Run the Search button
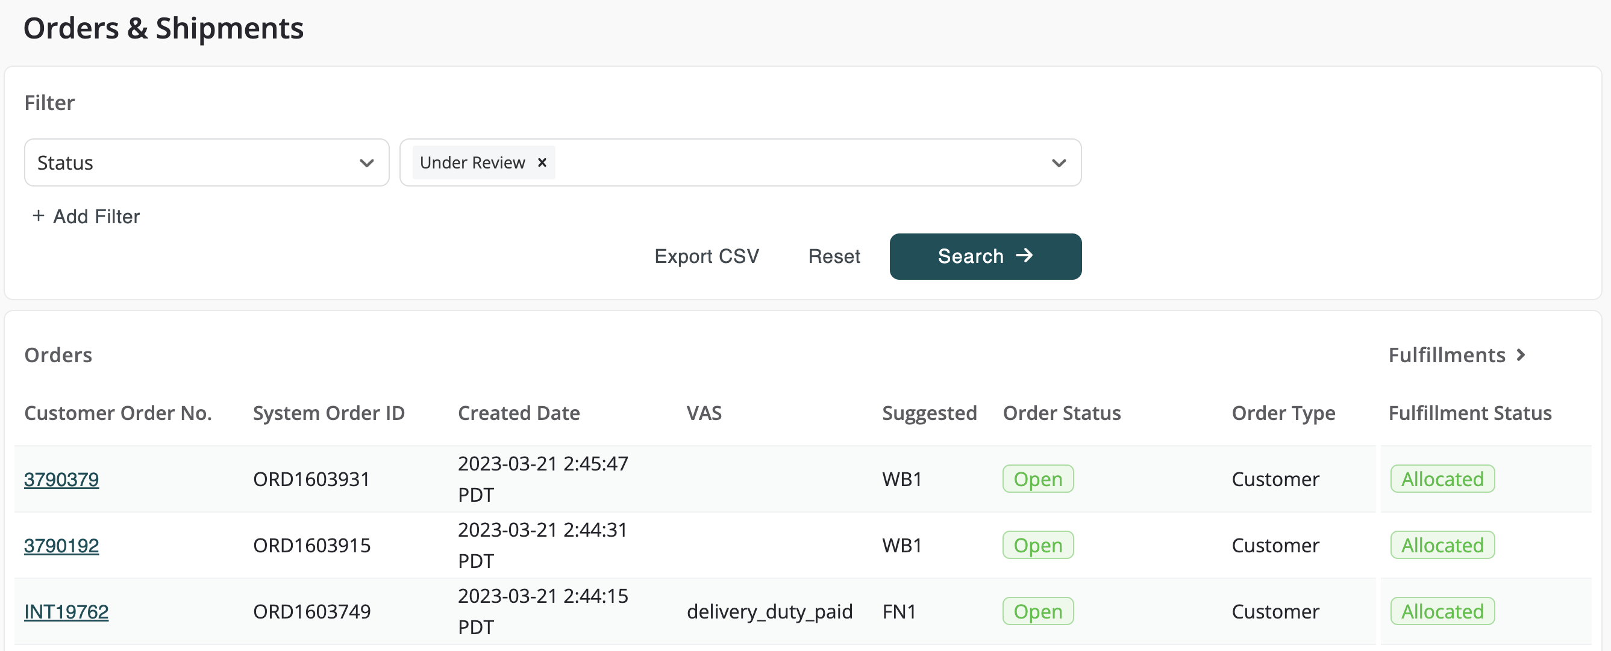The height and width of the screenshot is (651, 1611). tap(985, 256)
